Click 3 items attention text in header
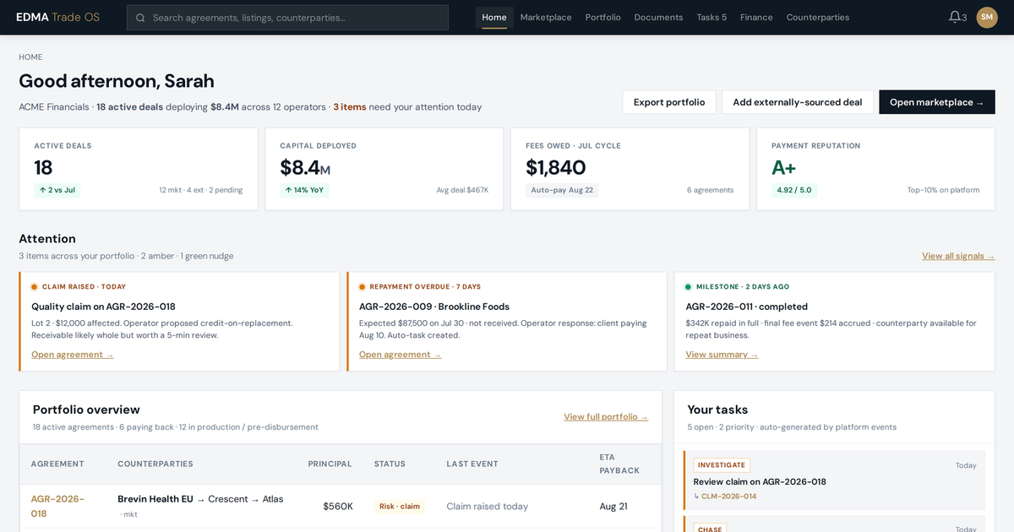This screenshot has width=1014, height=532. pos(350,107)
